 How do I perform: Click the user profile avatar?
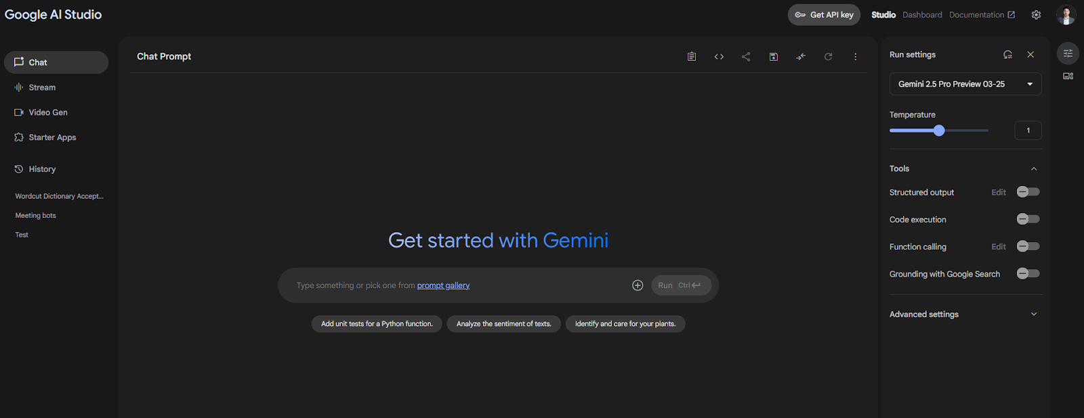coord(1066,15)
